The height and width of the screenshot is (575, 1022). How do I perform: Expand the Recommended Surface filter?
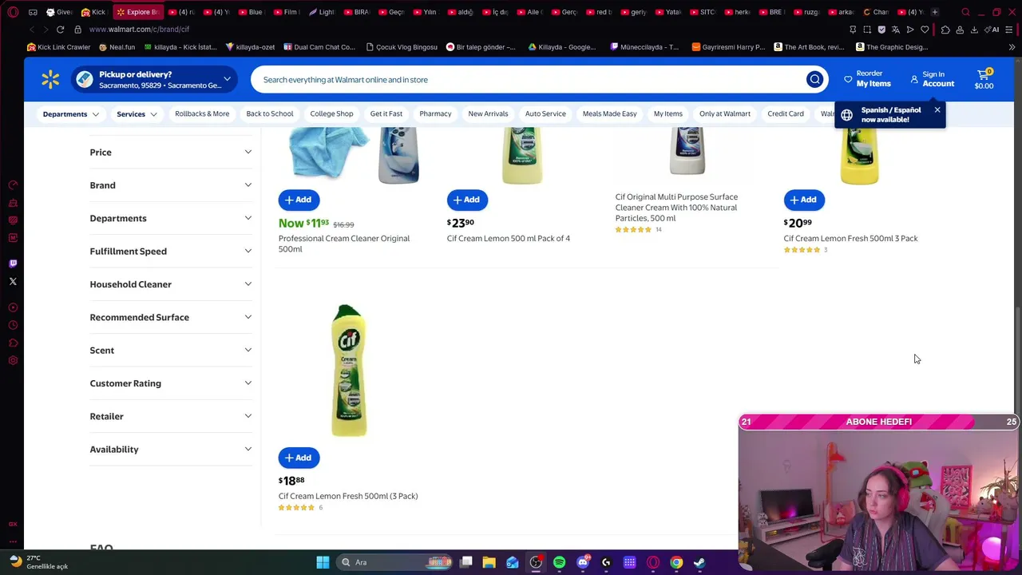(x=171, y=317)
